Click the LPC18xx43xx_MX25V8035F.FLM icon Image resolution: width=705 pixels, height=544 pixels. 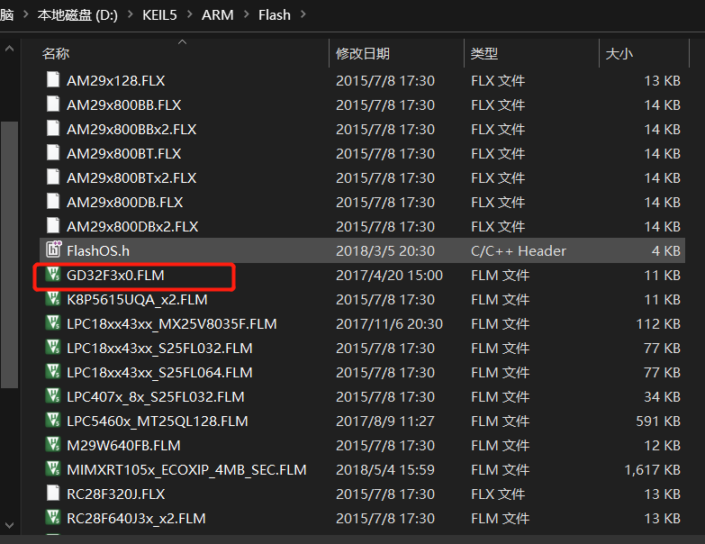(x=53, y=322)
